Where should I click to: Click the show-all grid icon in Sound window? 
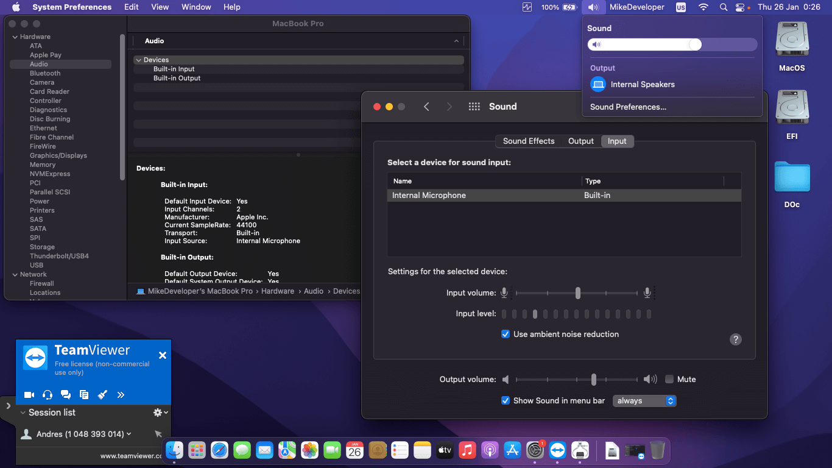(474, 107)
